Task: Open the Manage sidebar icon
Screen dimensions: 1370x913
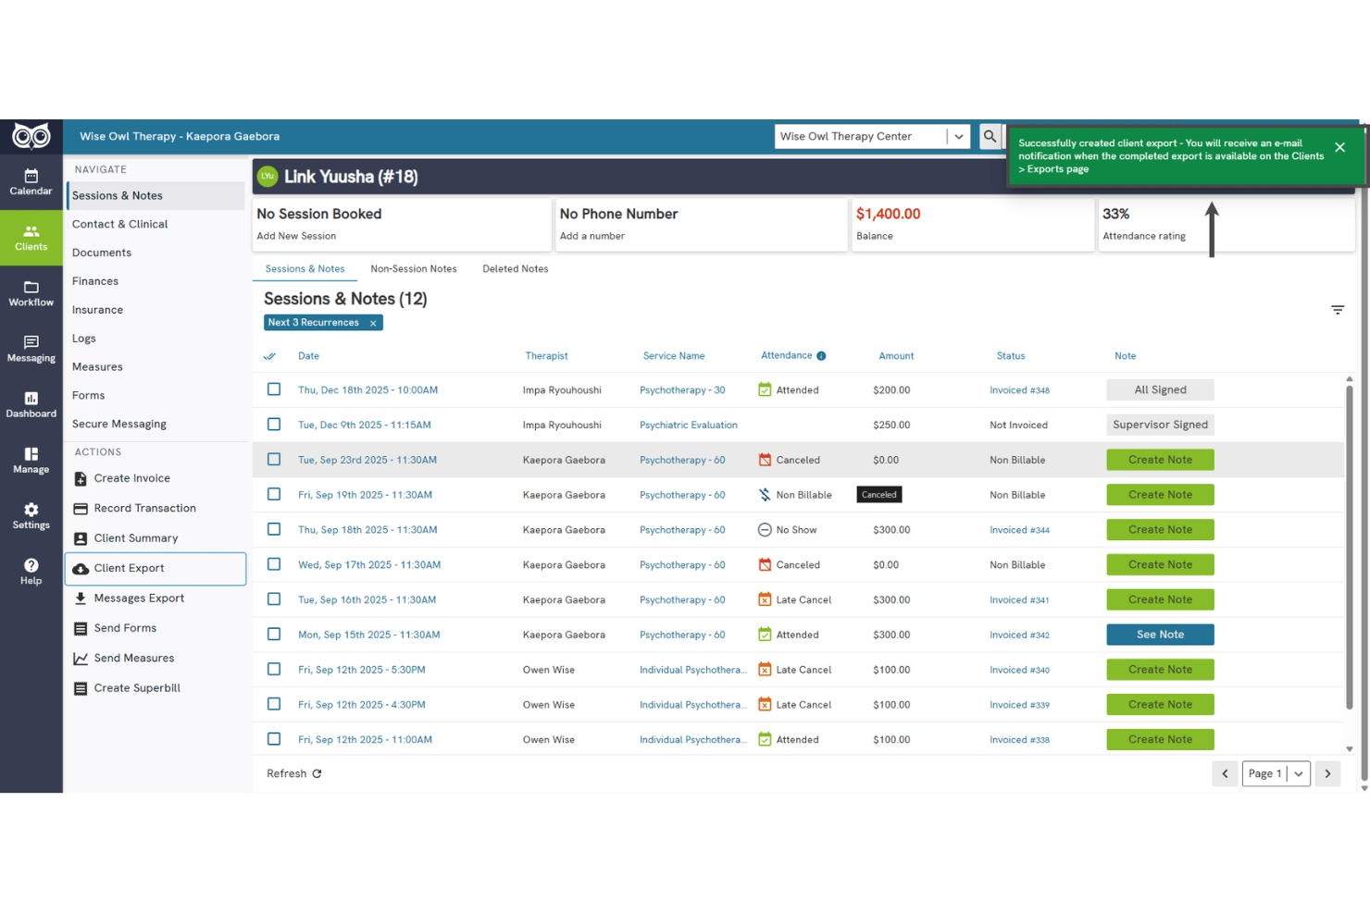Action: pos(31,460)
